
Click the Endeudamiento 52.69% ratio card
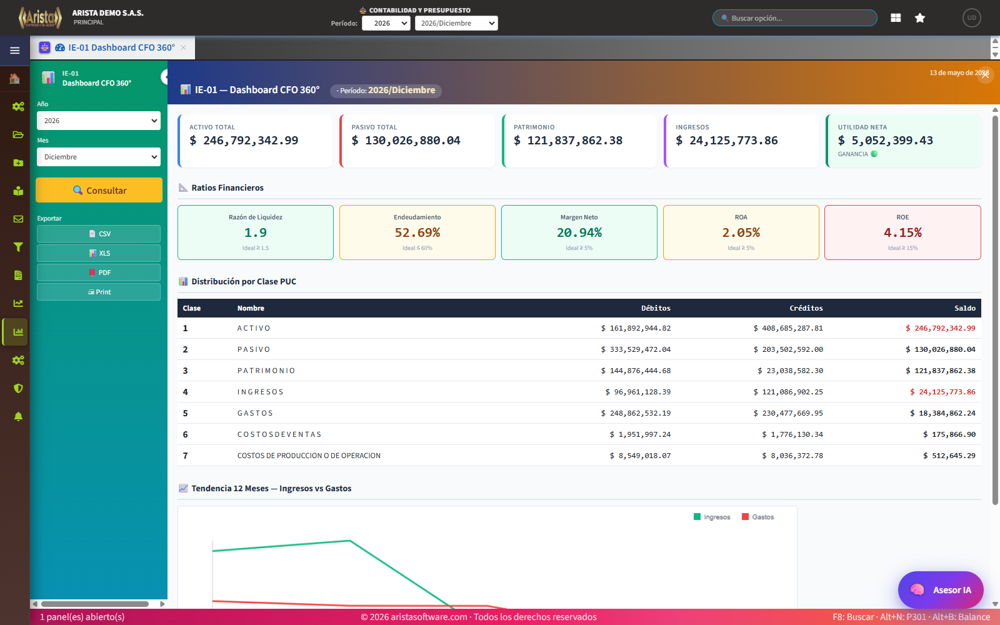417,232
